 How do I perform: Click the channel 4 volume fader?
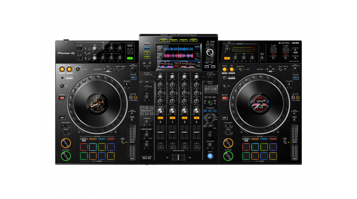click(197, 132)
